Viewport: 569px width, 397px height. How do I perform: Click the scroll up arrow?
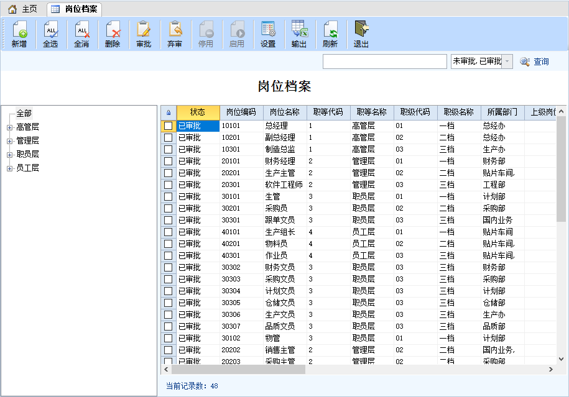(x=561, y=111)
